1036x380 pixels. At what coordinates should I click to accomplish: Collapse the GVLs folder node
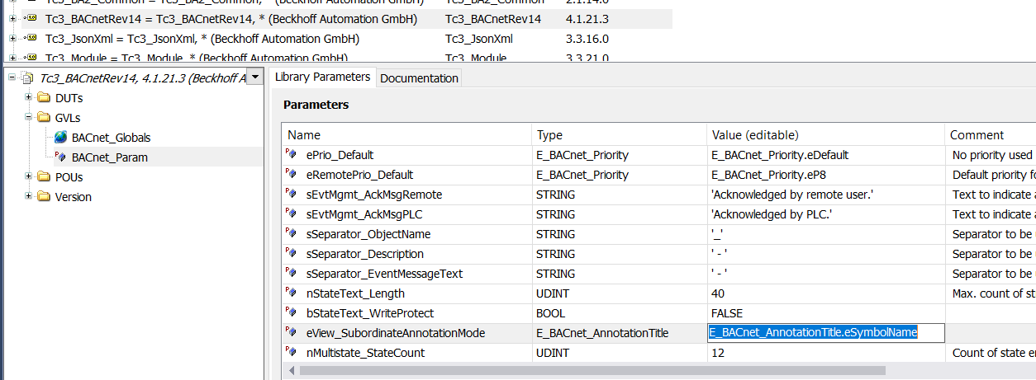tap(29, 118)
